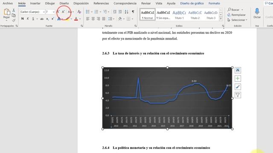Click the bullets list icon
The width and height of the screenshot is (273, 153).
87,12
